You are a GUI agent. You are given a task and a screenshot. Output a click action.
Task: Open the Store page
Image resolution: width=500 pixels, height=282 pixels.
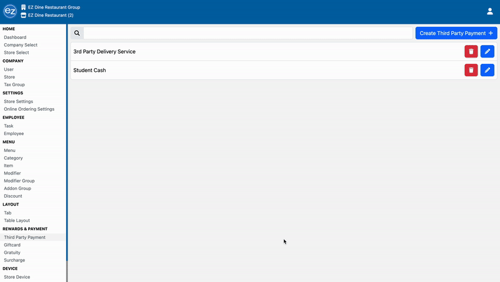pos(9,77)
